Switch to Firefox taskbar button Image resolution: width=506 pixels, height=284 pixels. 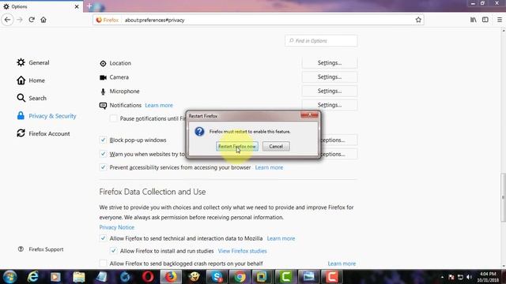point(171,277)
